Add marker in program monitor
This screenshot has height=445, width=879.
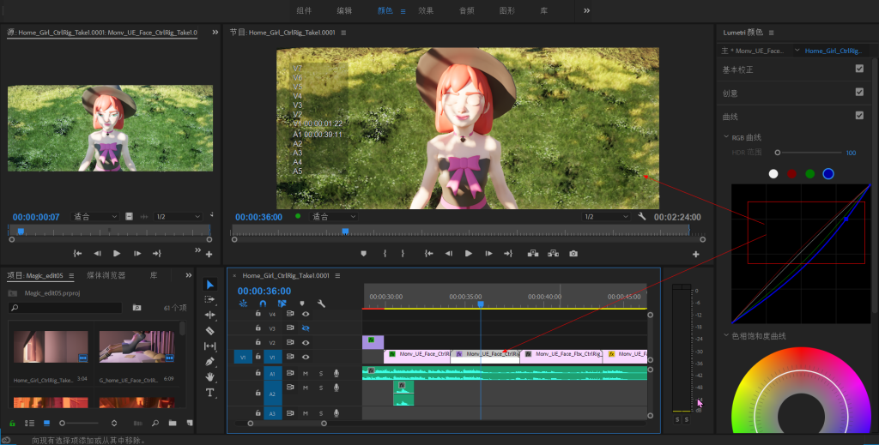(363, 254)
